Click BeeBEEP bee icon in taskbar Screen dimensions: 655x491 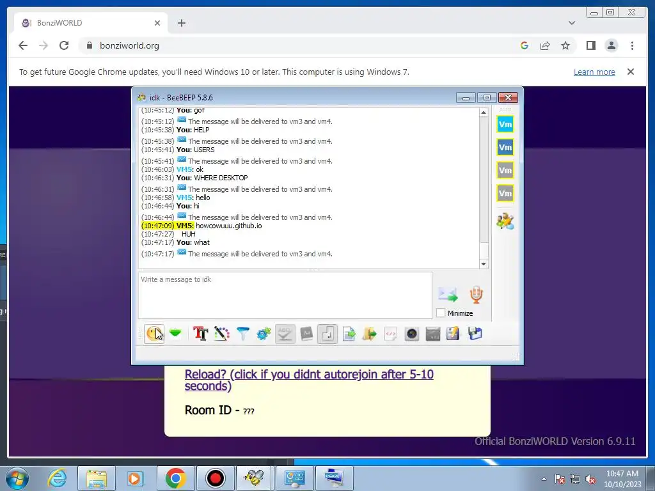pos(253,478)
